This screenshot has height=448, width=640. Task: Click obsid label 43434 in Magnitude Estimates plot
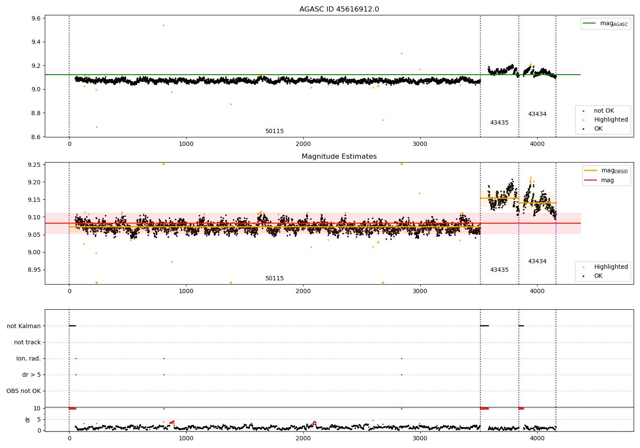(x=537, y=262)
